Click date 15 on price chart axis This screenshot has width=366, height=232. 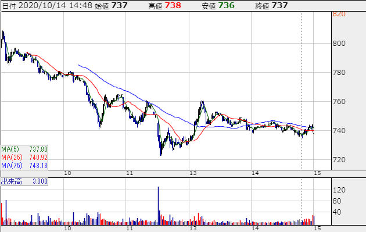(317, 173)
